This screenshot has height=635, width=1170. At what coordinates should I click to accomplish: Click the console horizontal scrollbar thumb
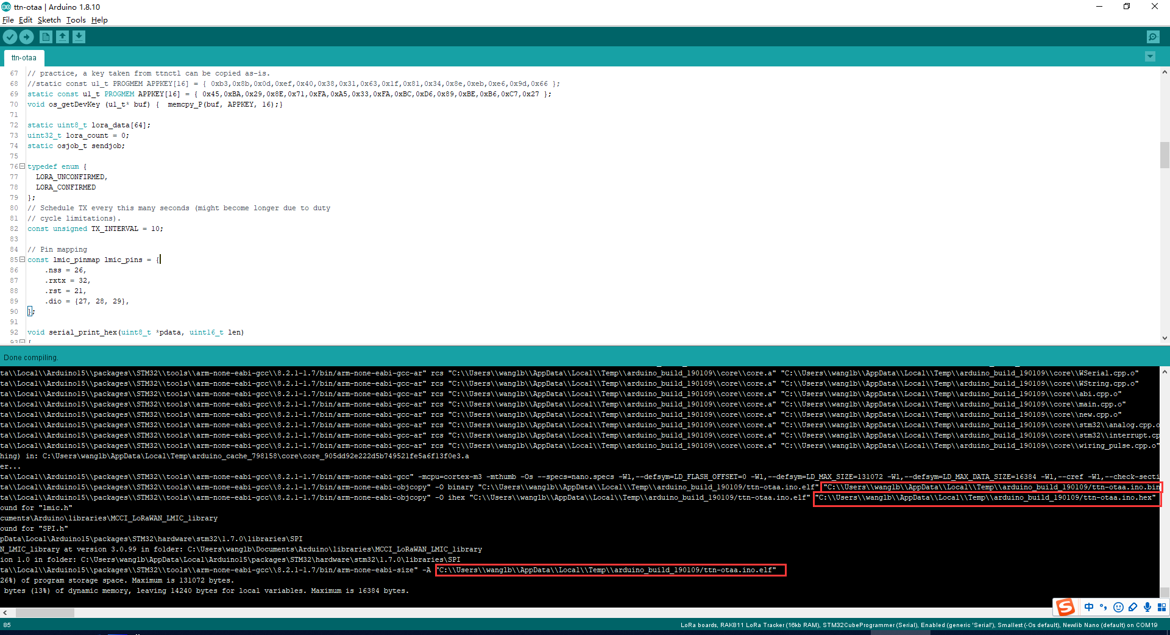(x=45, y=612)
